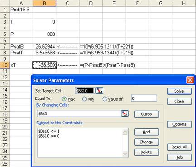This screenshot has width=196, height=167.
Task: Click the Solve button
Action: 180,91
